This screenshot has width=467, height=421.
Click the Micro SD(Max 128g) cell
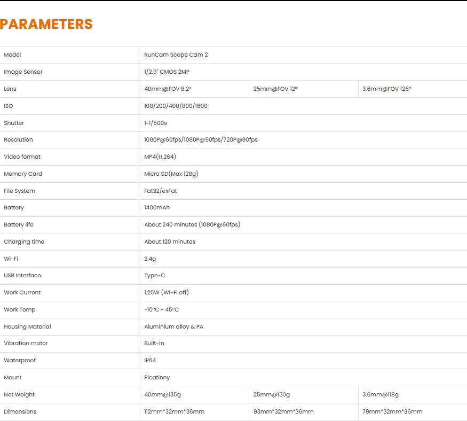[x=171, y=174]
